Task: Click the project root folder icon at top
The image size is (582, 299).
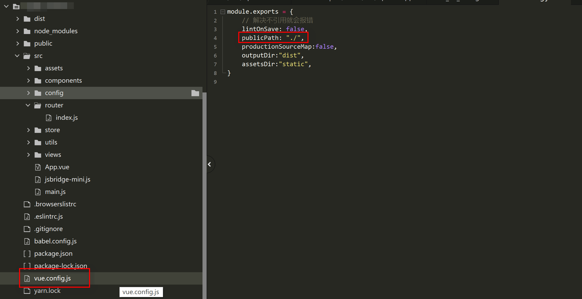Action: (16, 6)
